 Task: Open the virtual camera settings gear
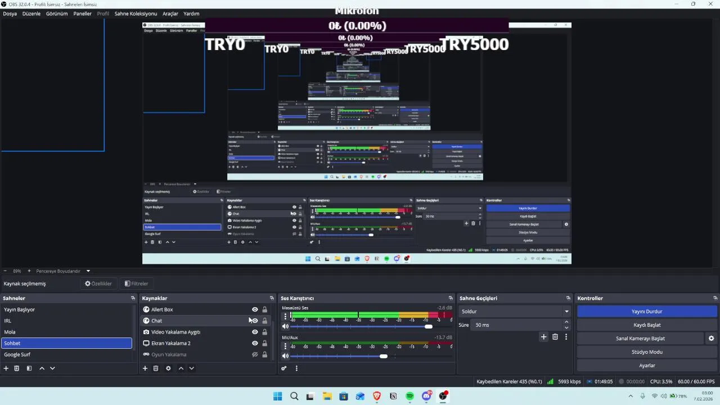point(711,339)
